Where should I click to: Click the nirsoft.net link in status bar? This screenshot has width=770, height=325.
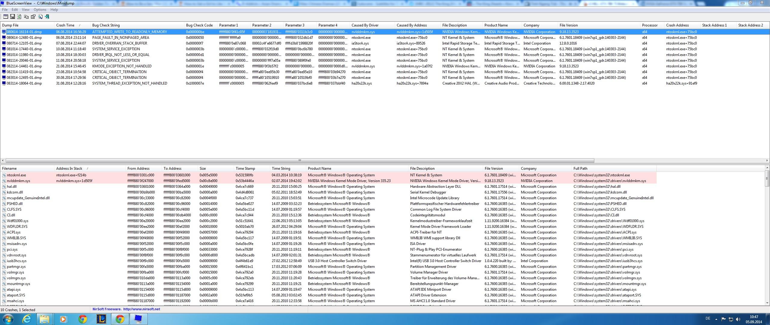pyautogui.click(x=141, y=309)
